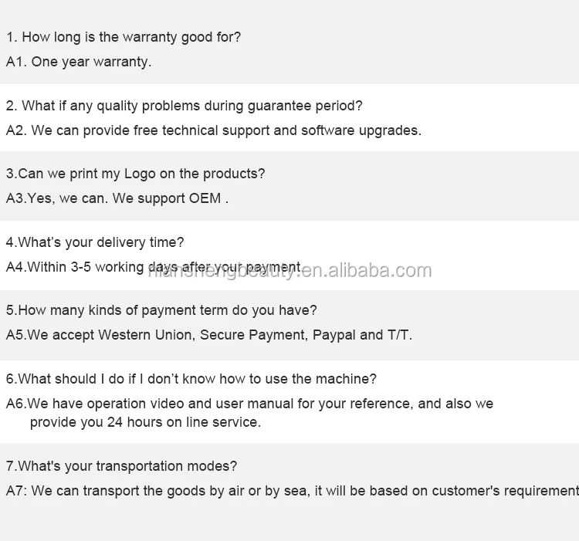The height and width of the screenshot is (541, 579).
Task: Click the question 'What's your delivery time?'
Action: click(95, 243)
